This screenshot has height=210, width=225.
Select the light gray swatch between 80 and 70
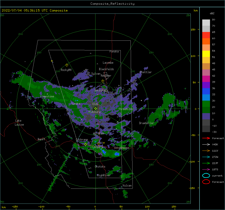206,23
